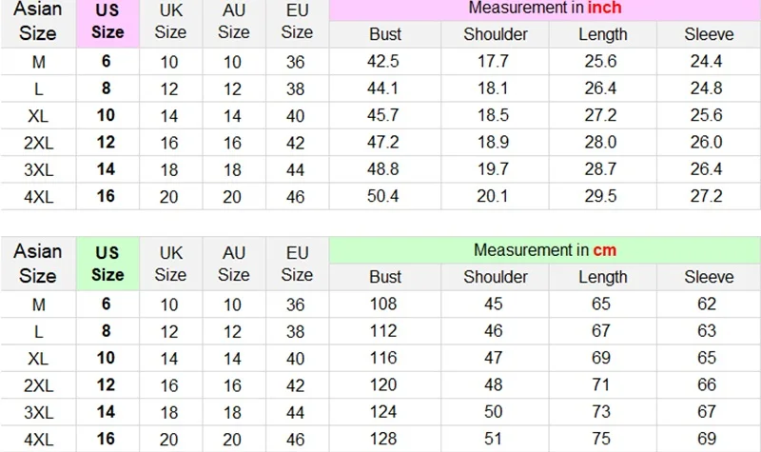Image resolution: width=761 pixels, height=452 pixels.
Task: Click bust value 128 for size 4XL
Action: 385,439
